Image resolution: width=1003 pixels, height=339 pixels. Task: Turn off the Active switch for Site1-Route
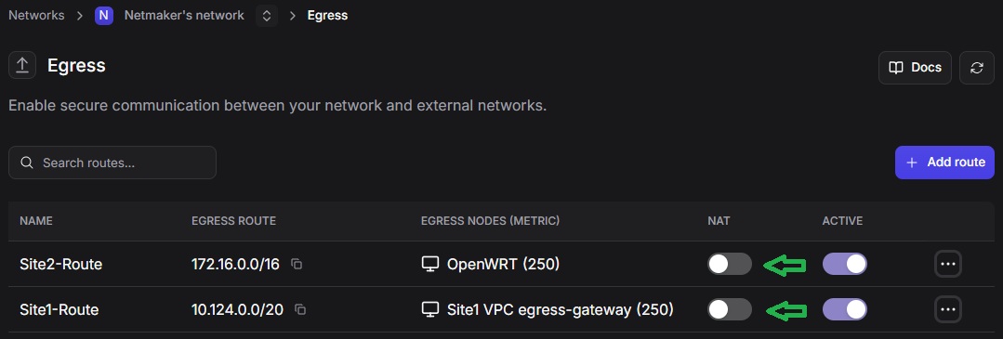845,309
